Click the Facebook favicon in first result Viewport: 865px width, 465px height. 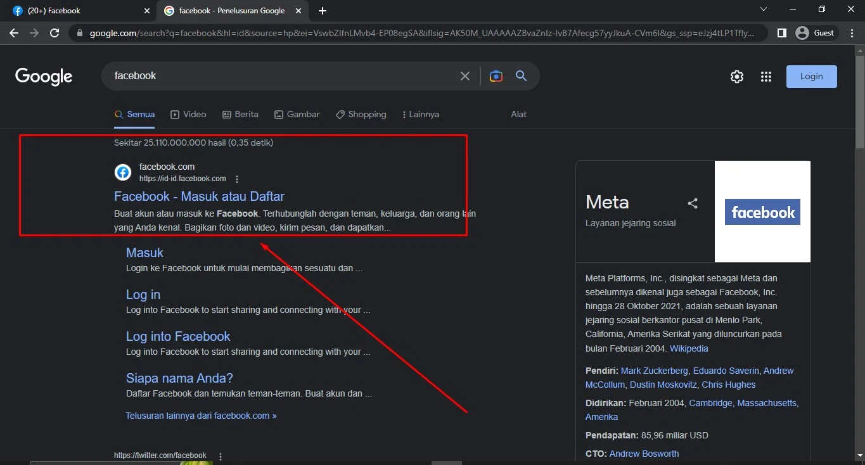(x=123, y=172)
